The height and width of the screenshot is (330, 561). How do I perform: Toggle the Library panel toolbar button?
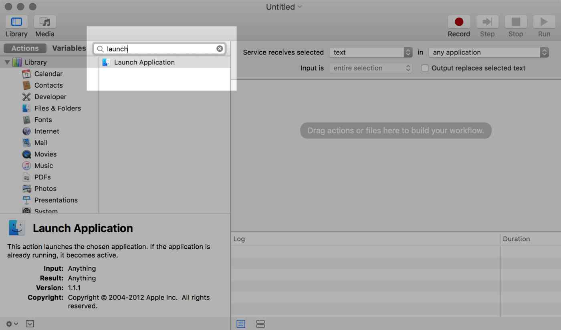coord(16,22)
